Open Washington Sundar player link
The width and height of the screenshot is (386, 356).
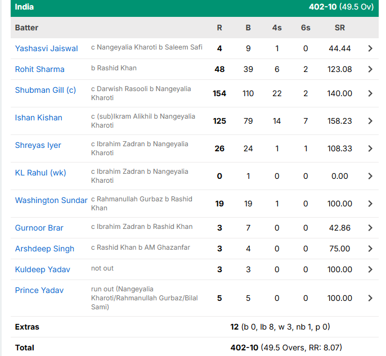(x=51, y=200)
